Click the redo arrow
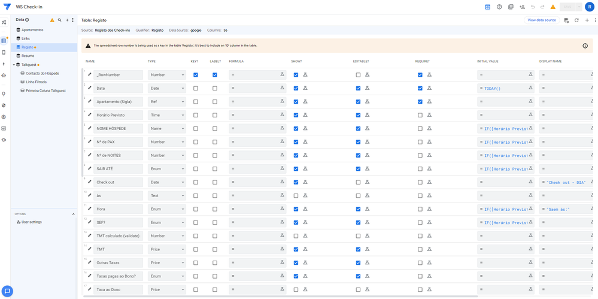Image resolution: width=598 pixels, height=299 pixels. (542, 7)
